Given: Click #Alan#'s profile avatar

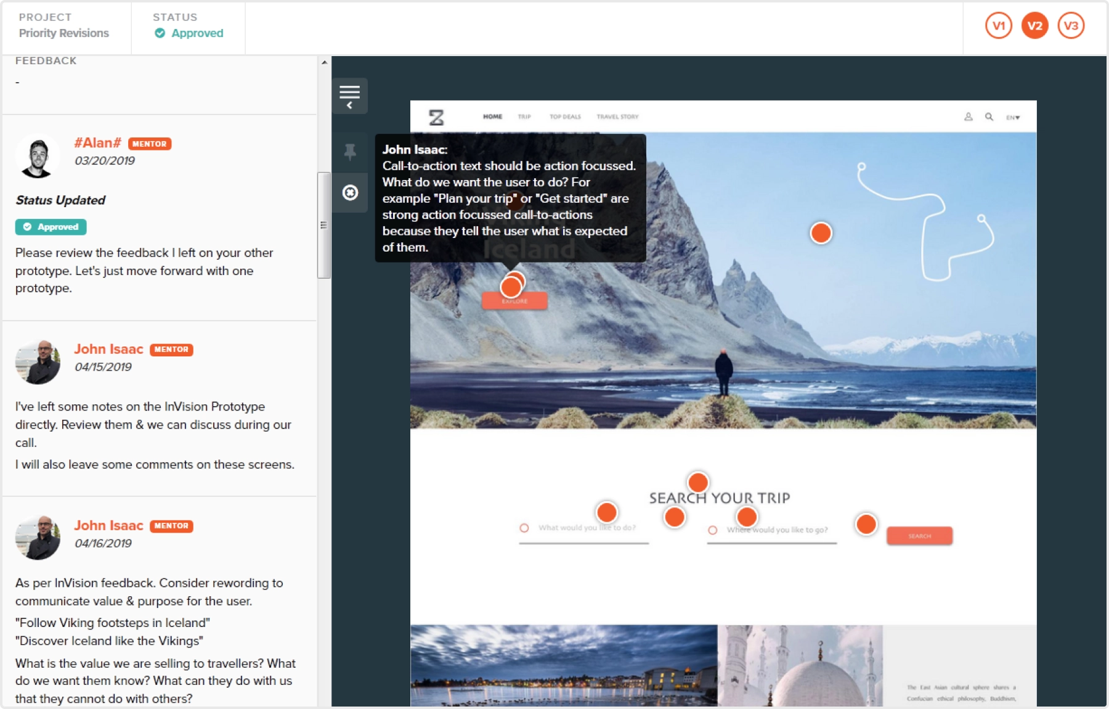Looking at the screenshot, I should (38, 156).
